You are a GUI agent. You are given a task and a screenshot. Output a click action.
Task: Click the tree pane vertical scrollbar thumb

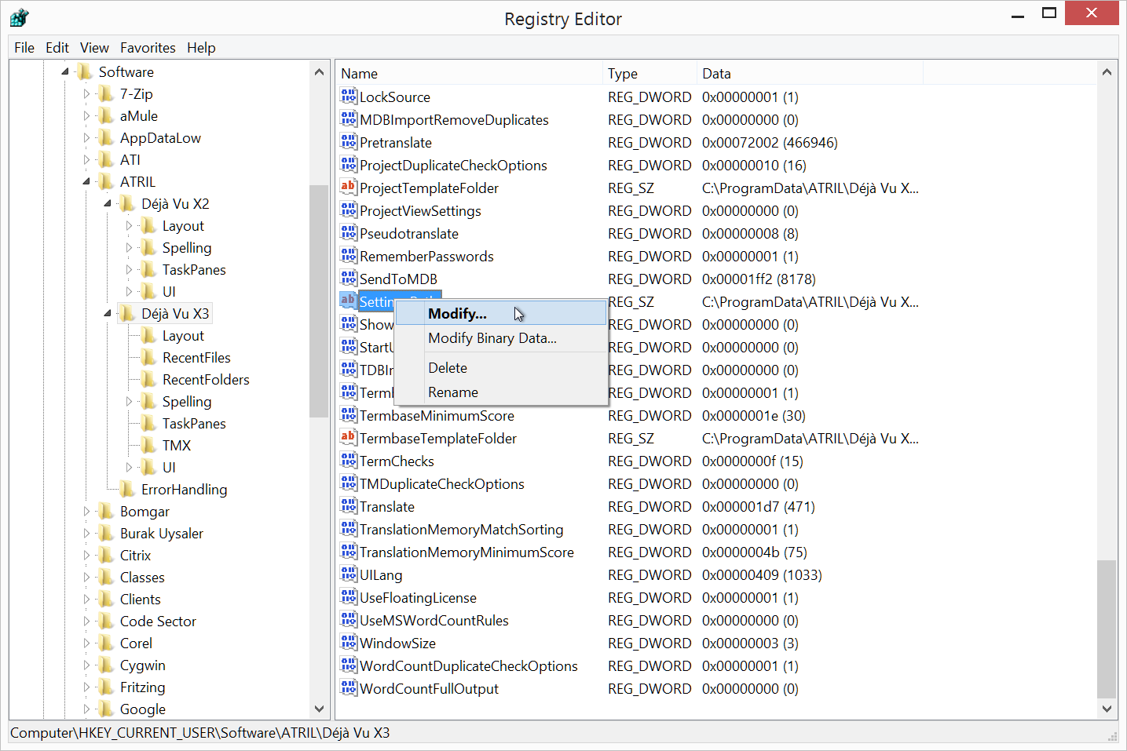[319, 301]
